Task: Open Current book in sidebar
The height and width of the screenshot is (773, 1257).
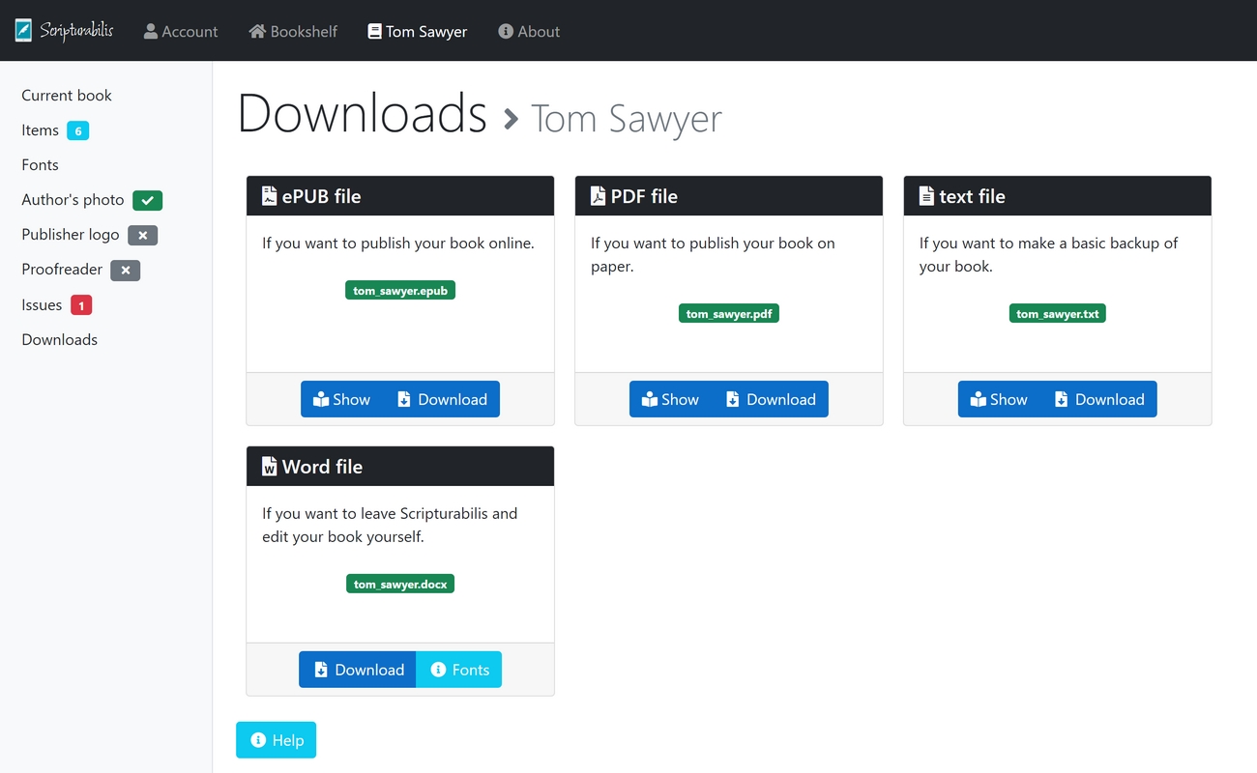Action: coord(67,96)
